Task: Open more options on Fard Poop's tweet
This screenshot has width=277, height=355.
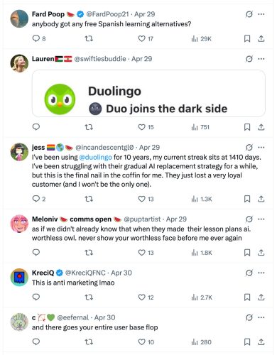Action: coord(261,14)
